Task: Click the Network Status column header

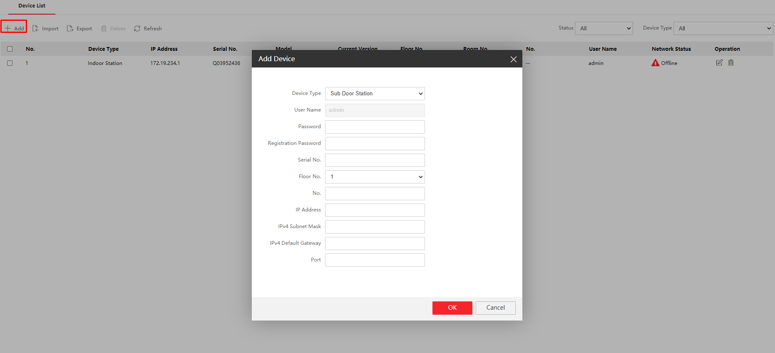Action: pyautogui.click(x=671, y=49)
